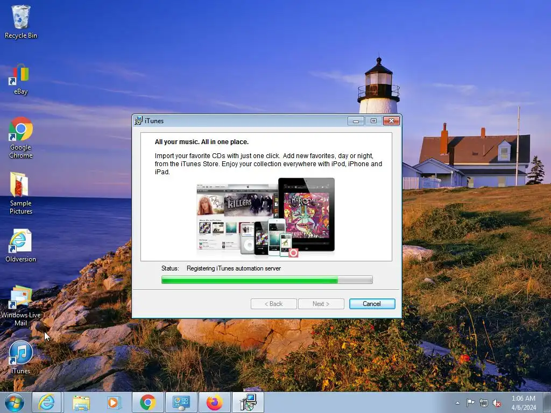This screenshot has height=413, width=551.
Task: Click the 'Registering iTunes automation server' status text
Action: 234,268
